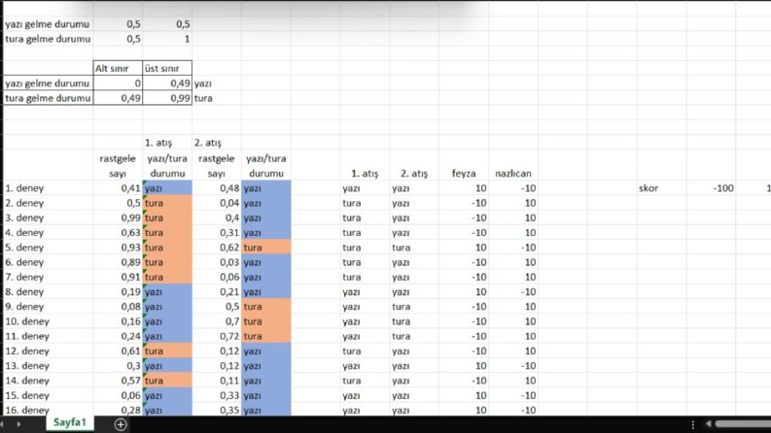Select the feyza score in the 5. deney row
This screenshot has height=433, width=771.
[464, 248]
